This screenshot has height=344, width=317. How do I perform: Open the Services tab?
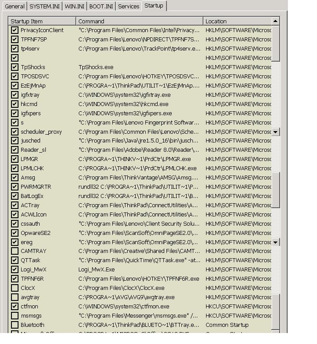(x=129, y=6)
